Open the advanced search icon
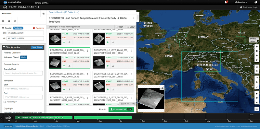The image size is (260, 129). click(x=15, y=21)
